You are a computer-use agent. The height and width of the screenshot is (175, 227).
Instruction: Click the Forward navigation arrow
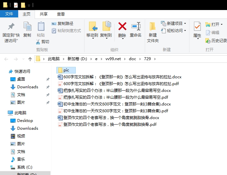[x=16, y=59]
